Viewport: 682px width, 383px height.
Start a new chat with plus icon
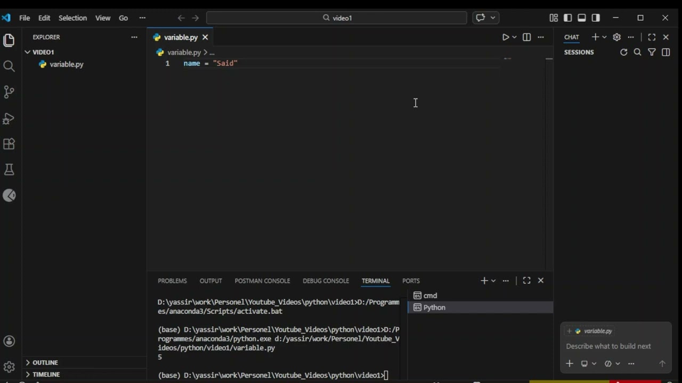(595, 37)
